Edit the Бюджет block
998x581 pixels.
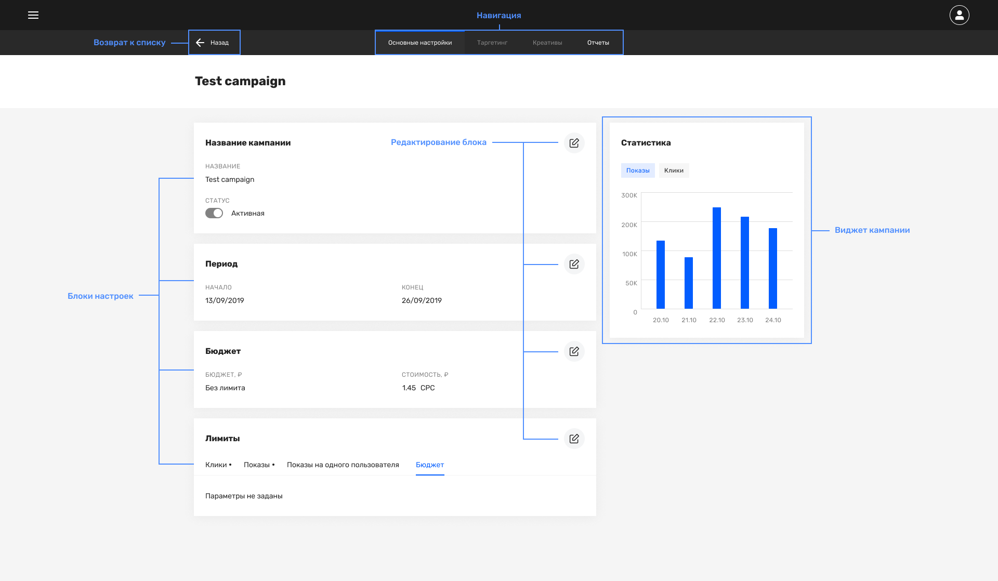tap(574, 351)
